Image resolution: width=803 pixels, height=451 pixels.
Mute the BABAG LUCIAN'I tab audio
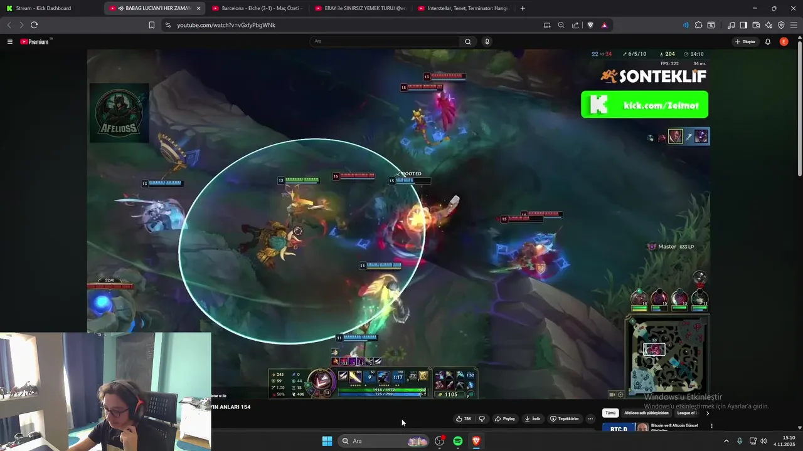pyautogui.click(x=120, y=8)
